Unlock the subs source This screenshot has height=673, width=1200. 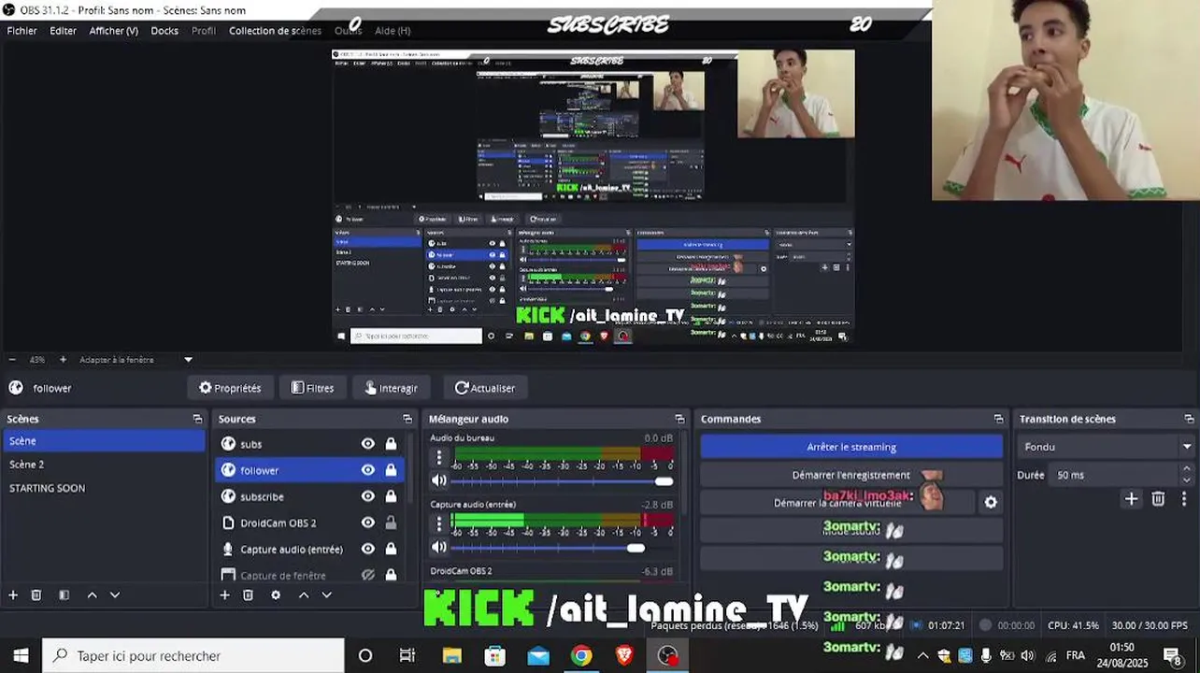click(392, 444)
